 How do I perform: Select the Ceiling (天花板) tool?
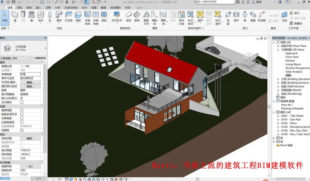coord(69,16)
